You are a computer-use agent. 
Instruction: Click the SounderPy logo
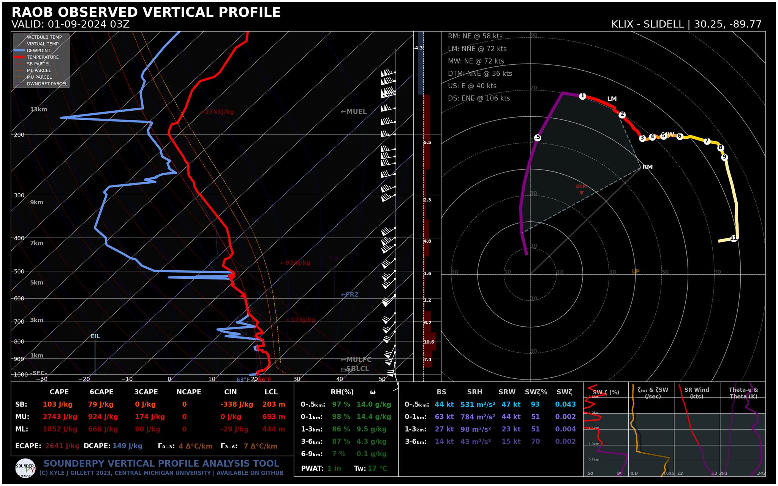coord(25,468)
